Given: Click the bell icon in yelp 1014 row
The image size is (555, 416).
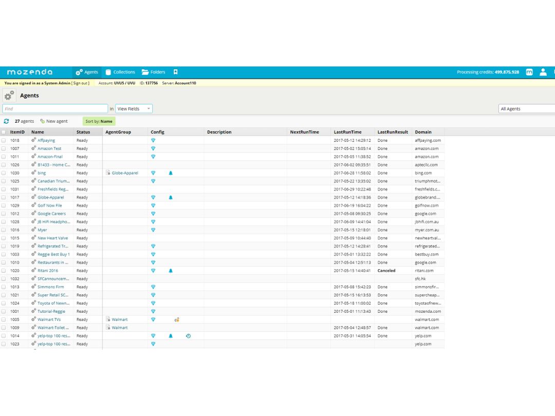Looking at the screenshot, I should [171, 336].
